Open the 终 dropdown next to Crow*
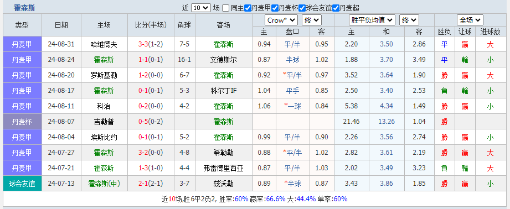510x209 pixels. (312, 20)
